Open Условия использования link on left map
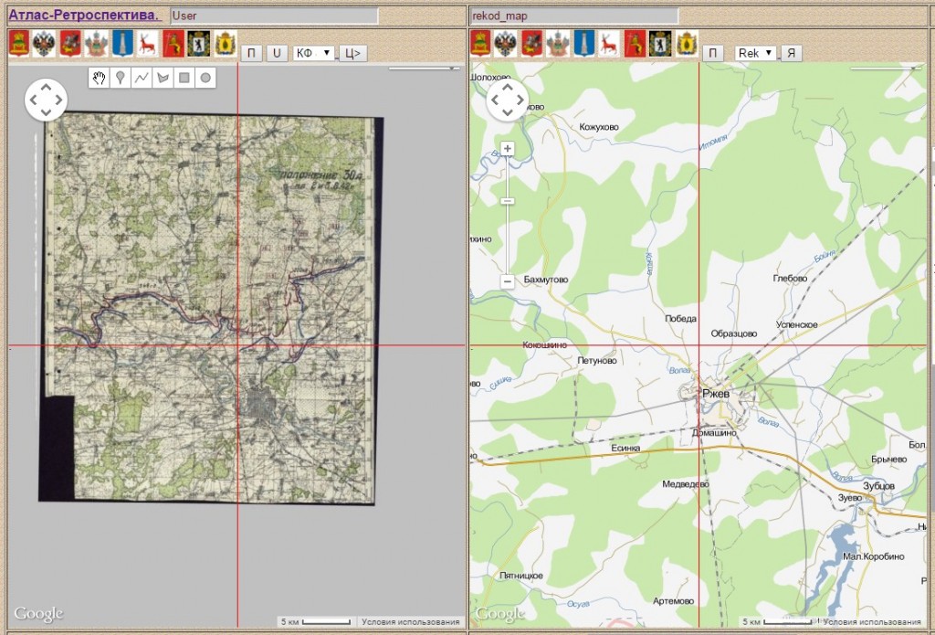Screen dimensions: 935x635 click(411, 622)
